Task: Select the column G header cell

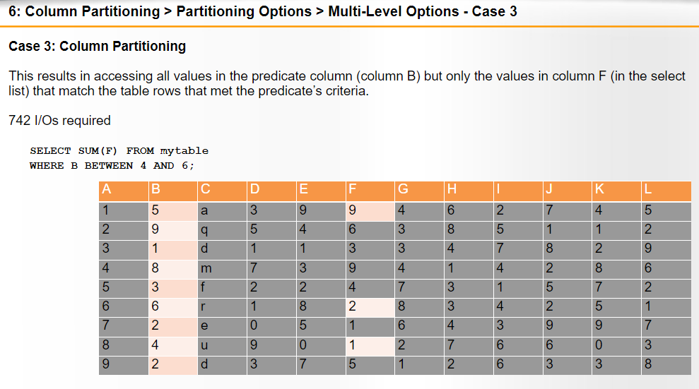Action: coord(419,191)
